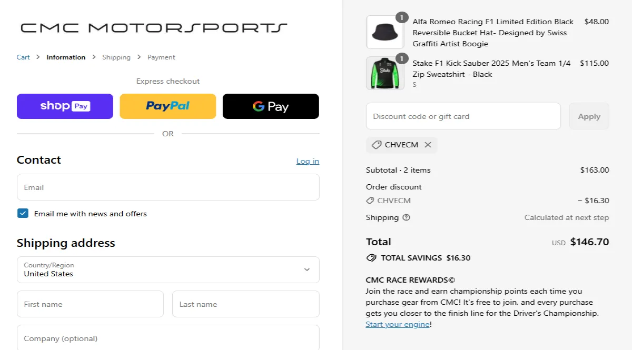Navigate back to Cart via breadcrumb
This screenshot has height=350, width=632.
[x=23, y=57]
